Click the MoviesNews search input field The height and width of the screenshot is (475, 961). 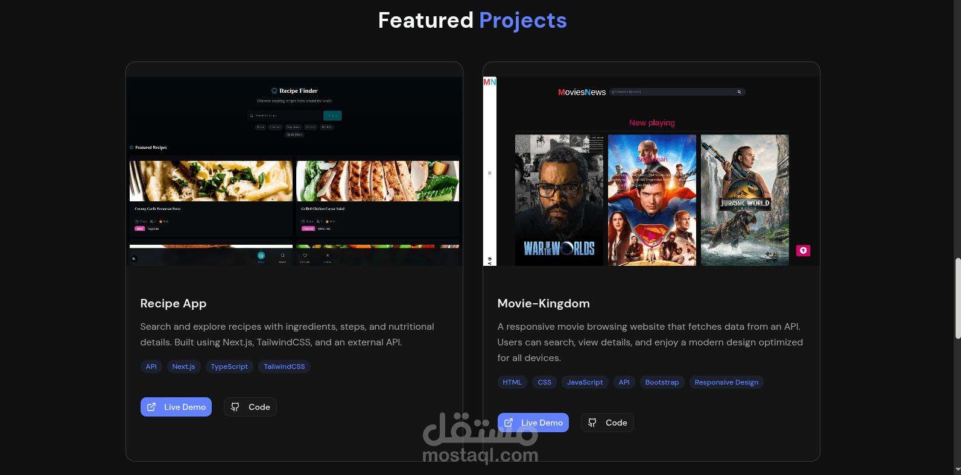tap(677, 92)
